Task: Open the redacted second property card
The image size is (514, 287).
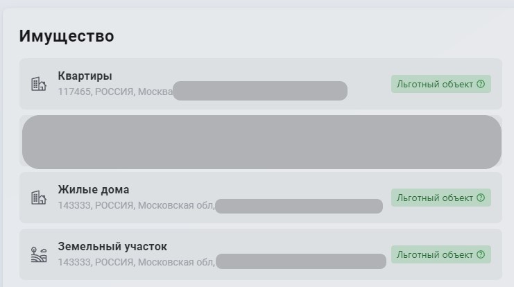Action: coord(262,142)
